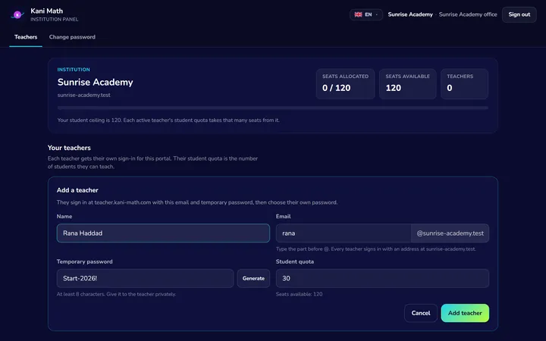
Task: Sign out of the institution panel
Action: pos(519,14)
